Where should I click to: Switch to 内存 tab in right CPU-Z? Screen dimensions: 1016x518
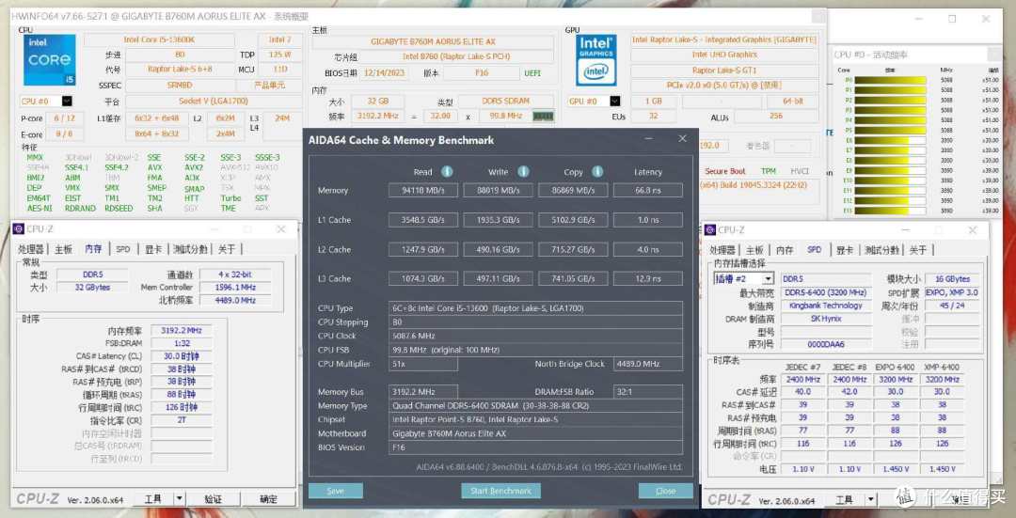(x=785, y=250)
